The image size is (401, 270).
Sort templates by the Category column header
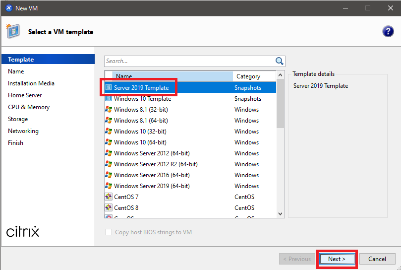coord(248,76)
